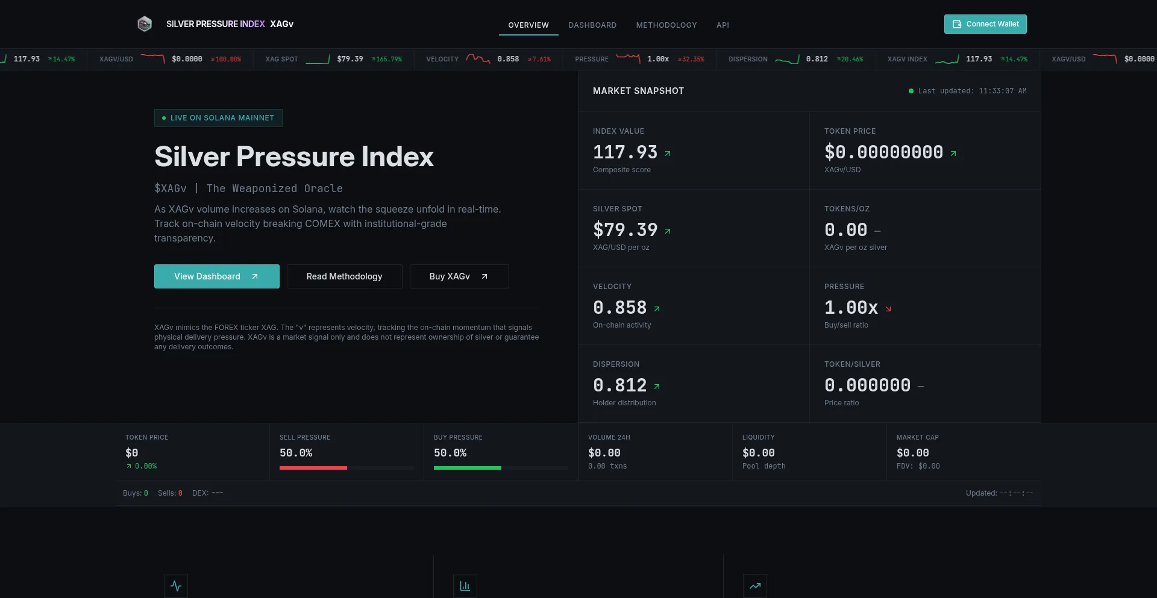Image resolution: width=1157 pixels, height=598 pixels.
Task: Click the Silver Pressure Index main heading
Action: click(x=294, y=157)
